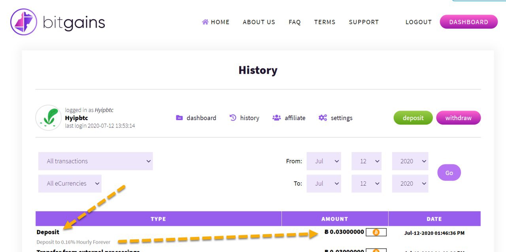Open the To year dropdown
The height and width of the screenshot is (252, 506).
(410, 184)
